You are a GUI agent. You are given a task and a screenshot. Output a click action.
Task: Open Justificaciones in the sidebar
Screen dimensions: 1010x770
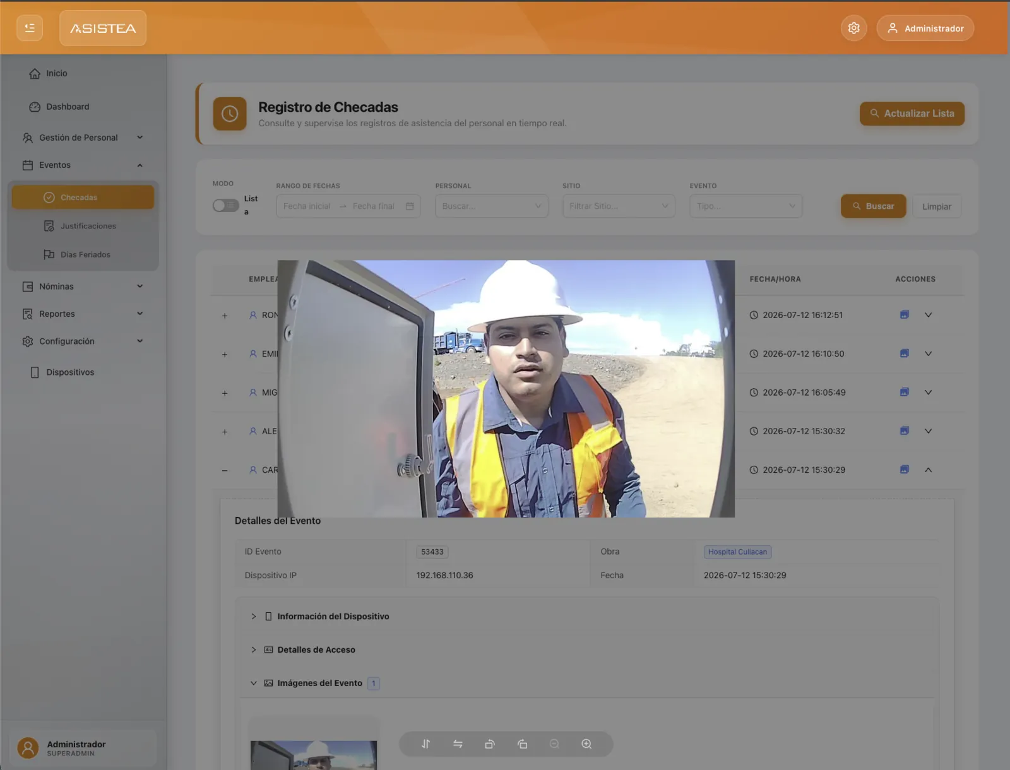[83, 226]
